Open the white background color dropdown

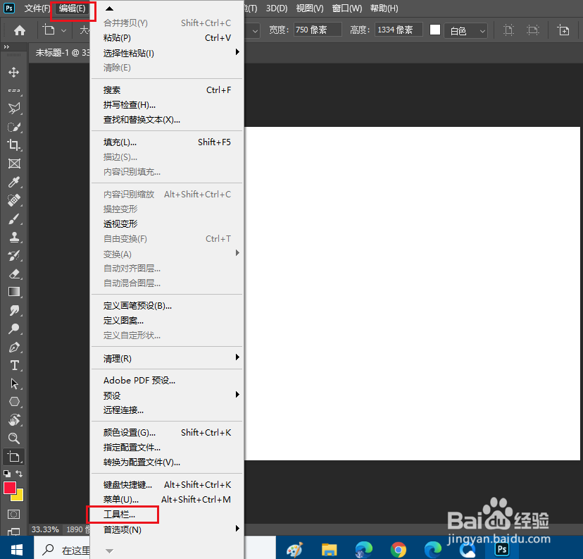[x=468, y=30]
